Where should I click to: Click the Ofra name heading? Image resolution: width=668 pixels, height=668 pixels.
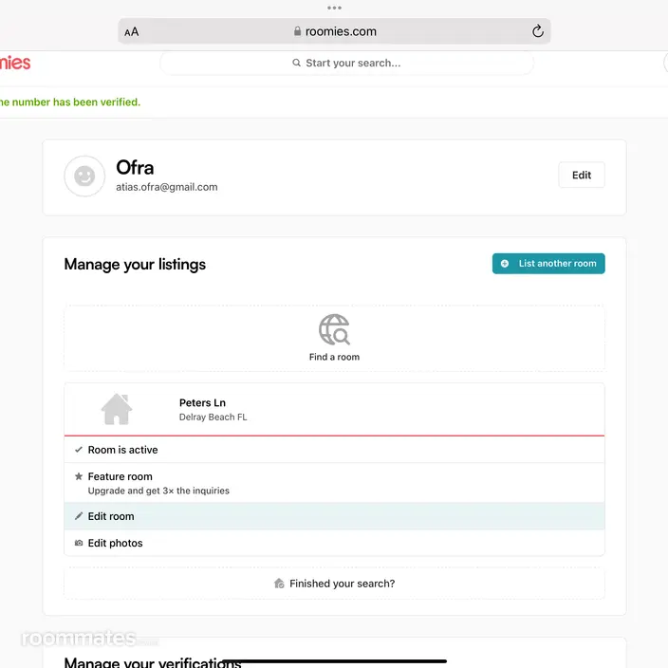[135, 167]
